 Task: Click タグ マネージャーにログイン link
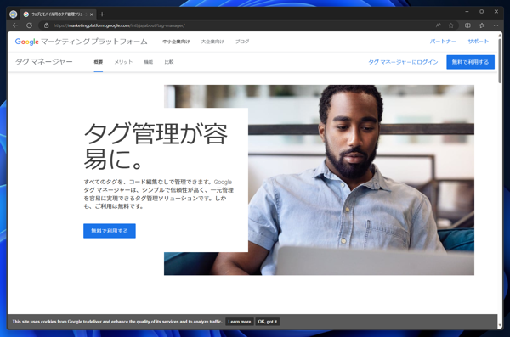[403, 62]
